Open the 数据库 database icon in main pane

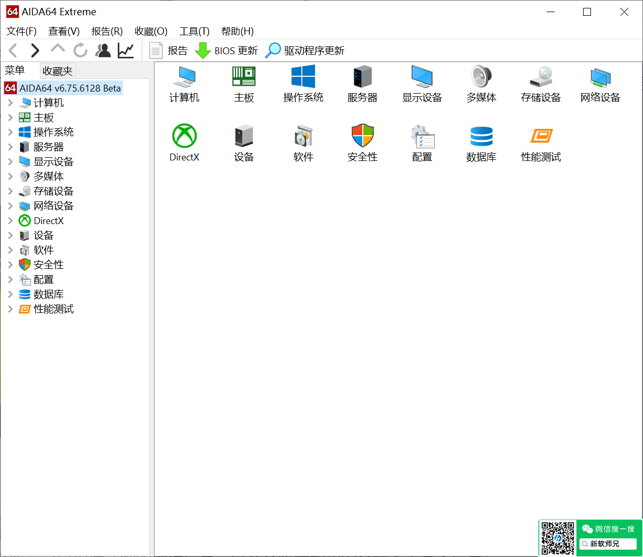pos(481,136)
